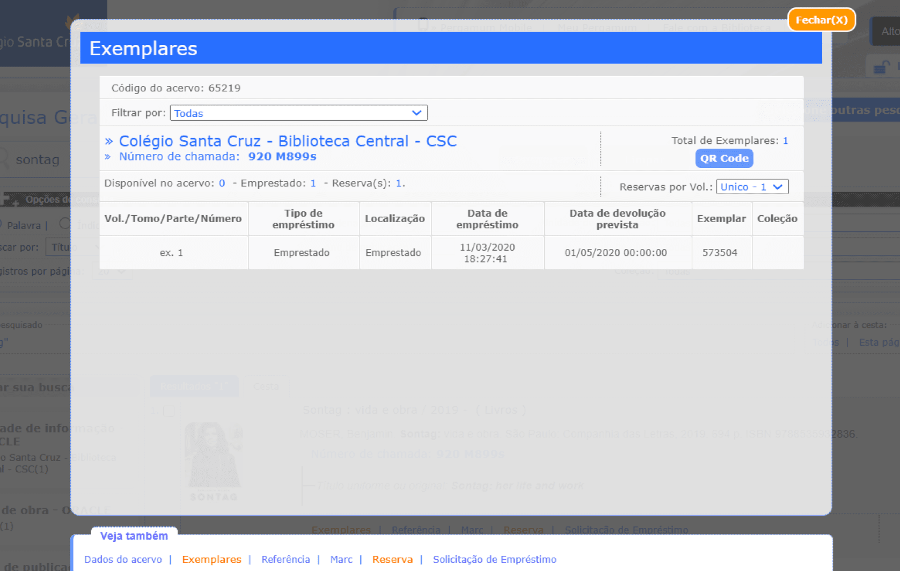The width and height of the screenshot is (900, 571).
Task: Close the Exemplares dialog with Fechar(X)
Action: coord(821,20)
